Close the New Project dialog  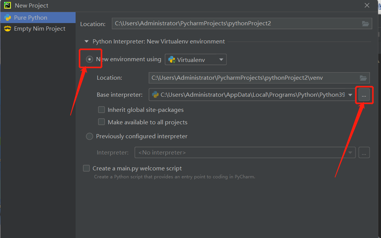coord(367,5)
